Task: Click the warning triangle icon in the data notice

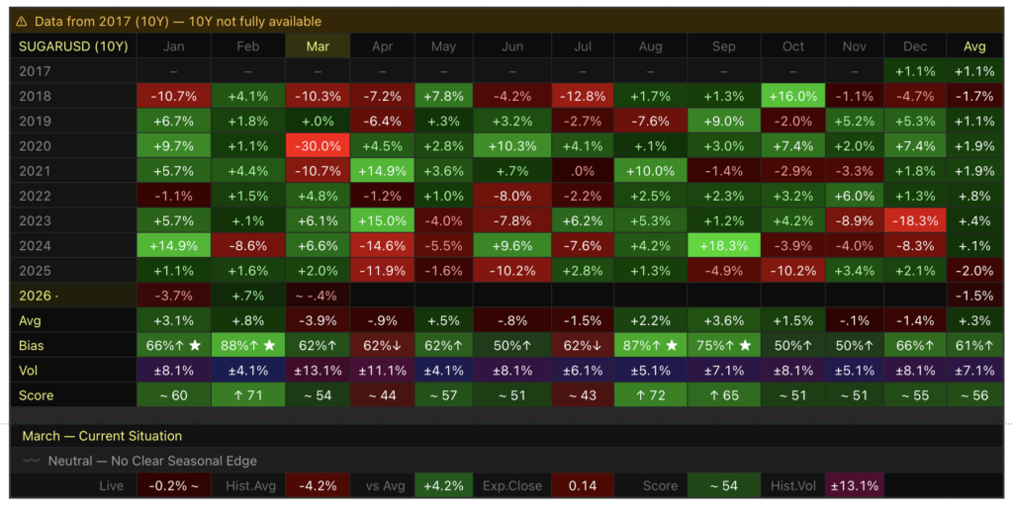Action: [22, 22]
